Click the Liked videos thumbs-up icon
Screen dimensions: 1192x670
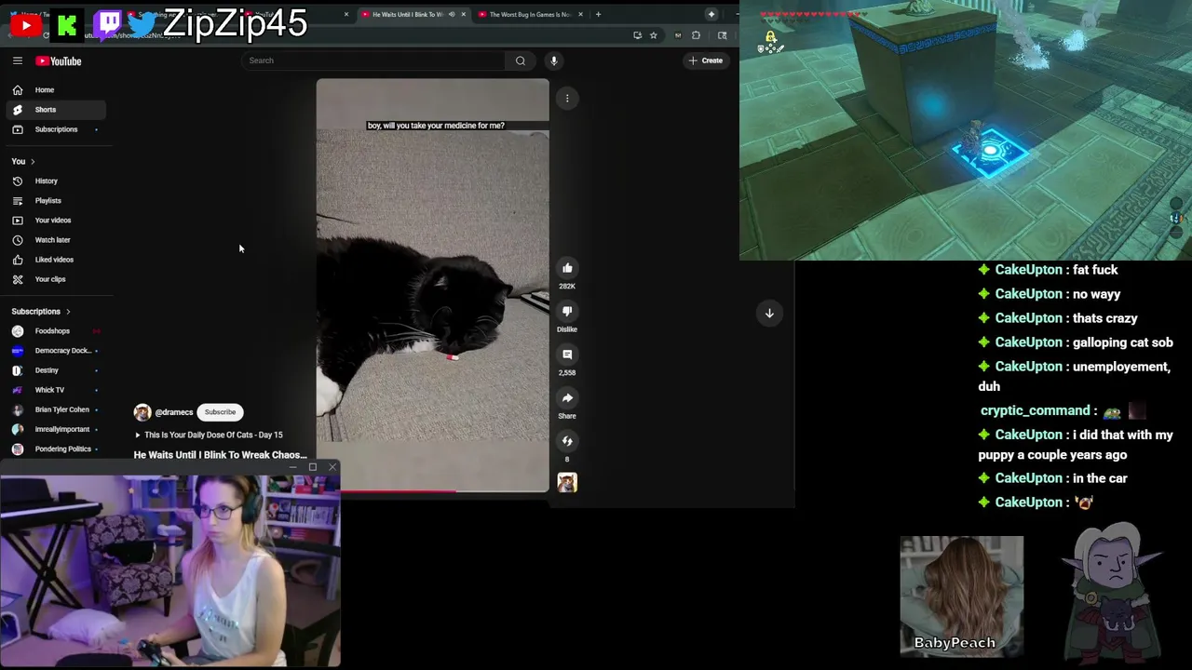click(x=17, y=260)
